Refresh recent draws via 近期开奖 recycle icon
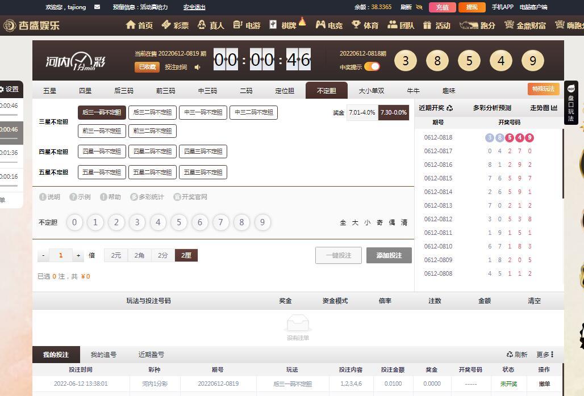 [450, 108]
